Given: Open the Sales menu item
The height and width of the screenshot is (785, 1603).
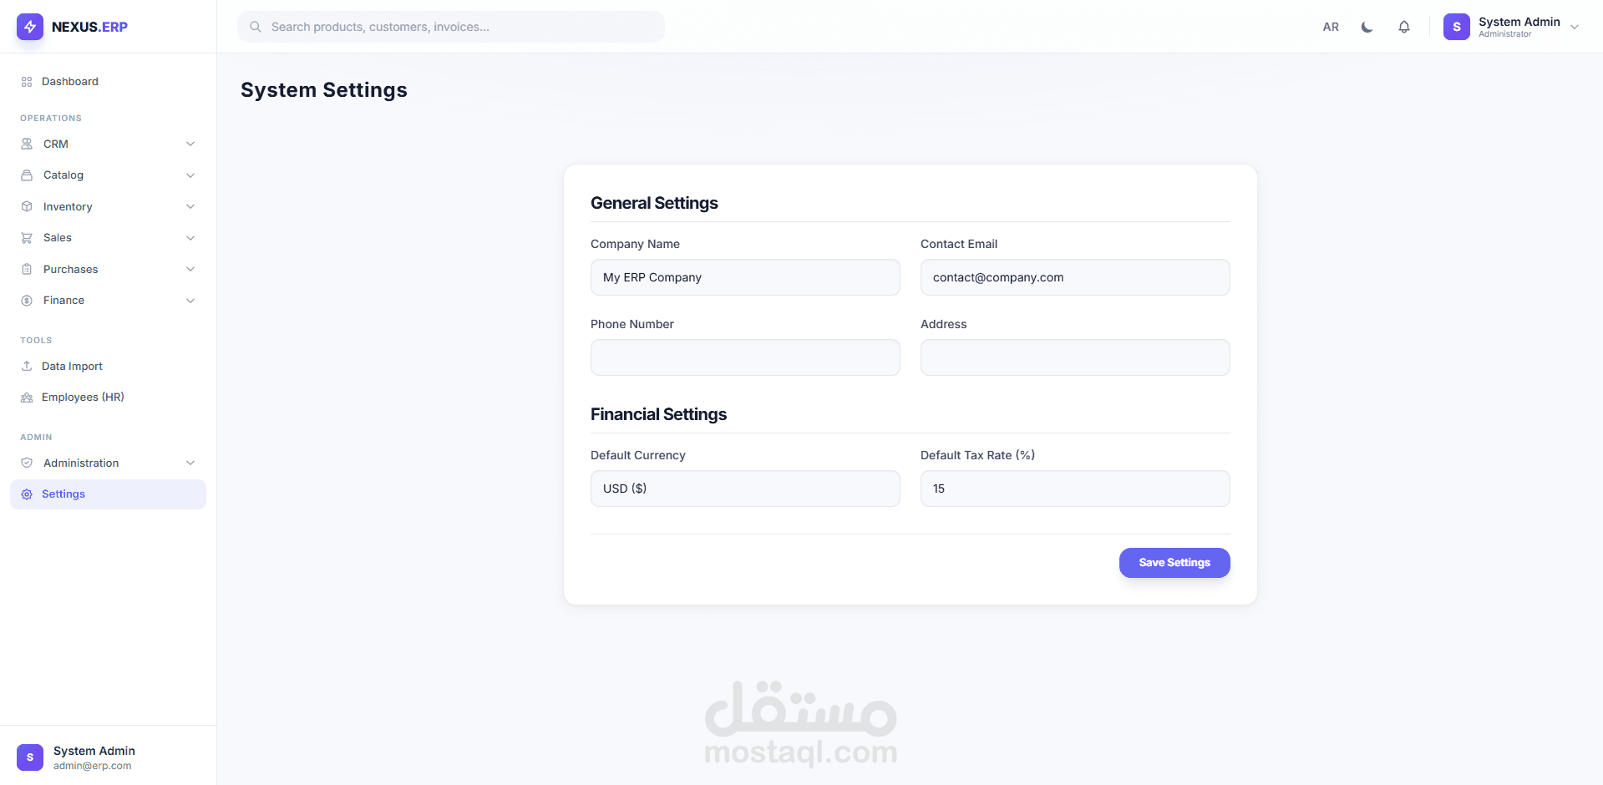Looking at the screenshot, I should 108,238.
